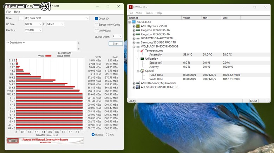Expand the AMD Ryzen 9 7950X node

(134, 26)
